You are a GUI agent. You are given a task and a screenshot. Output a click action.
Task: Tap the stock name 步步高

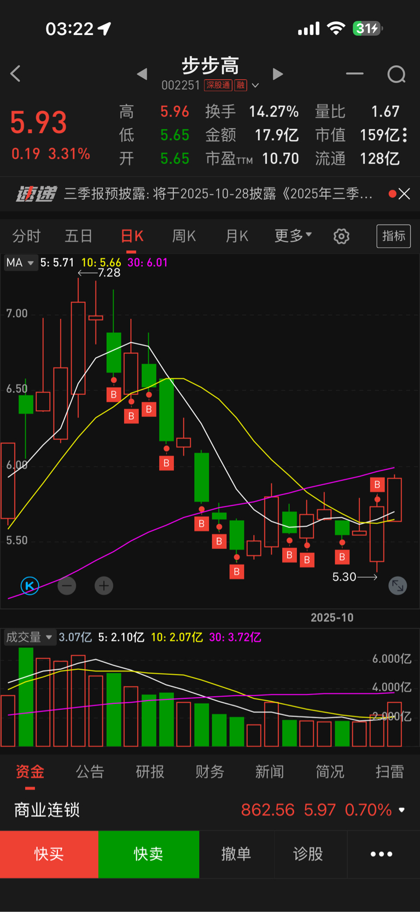coord(210,66)
